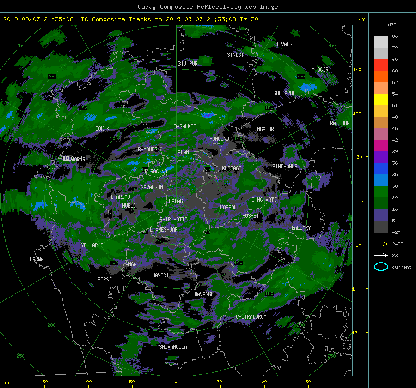Click the BIJAPUR city label
416x388 pixels.
188,64
